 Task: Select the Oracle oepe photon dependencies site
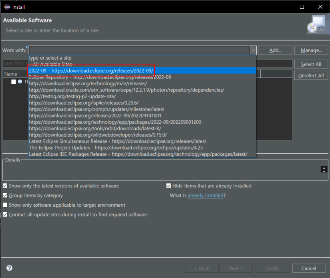142,90
